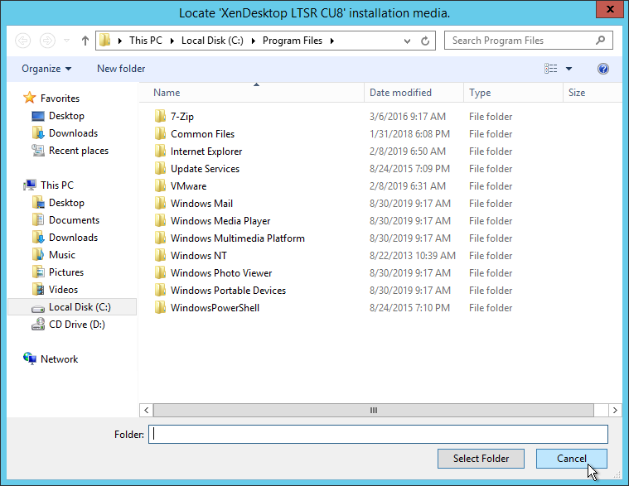This screenshot has width=629, height=486.
Task: Select the Windows Mail folder
Action: [201, 204]
